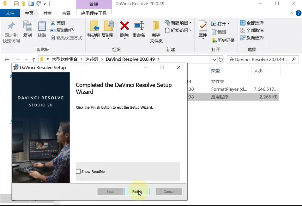Expand the chevron after 达芬奇 breadcrumb

coord(102,59)
